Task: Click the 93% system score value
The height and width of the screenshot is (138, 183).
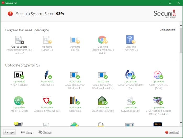Action: click(x=60, y=14)
